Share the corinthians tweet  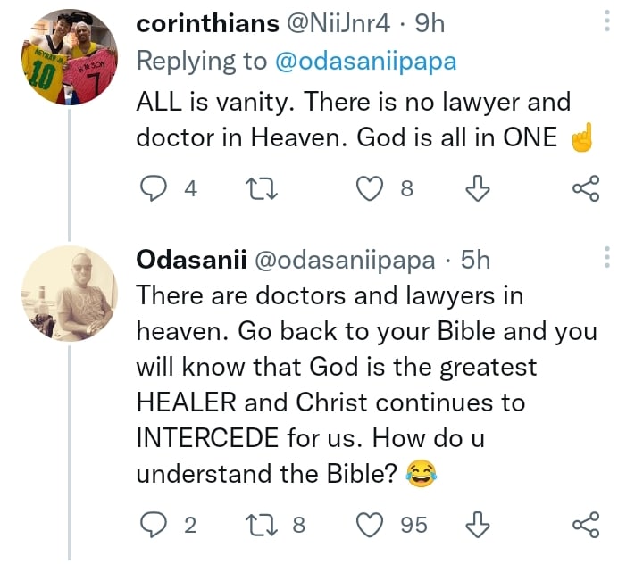(x=585, y=188)
